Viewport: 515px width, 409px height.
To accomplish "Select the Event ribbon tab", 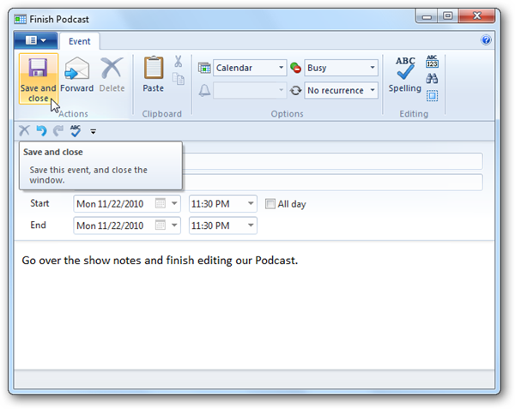I will coord(80,40).
